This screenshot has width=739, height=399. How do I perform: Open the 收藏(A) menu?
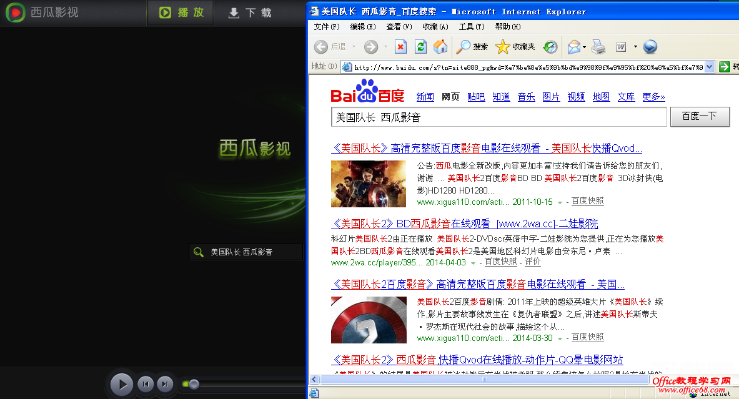[435, 27]
